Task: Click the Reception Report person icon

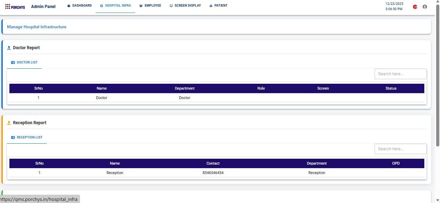Action: point(9,123)
